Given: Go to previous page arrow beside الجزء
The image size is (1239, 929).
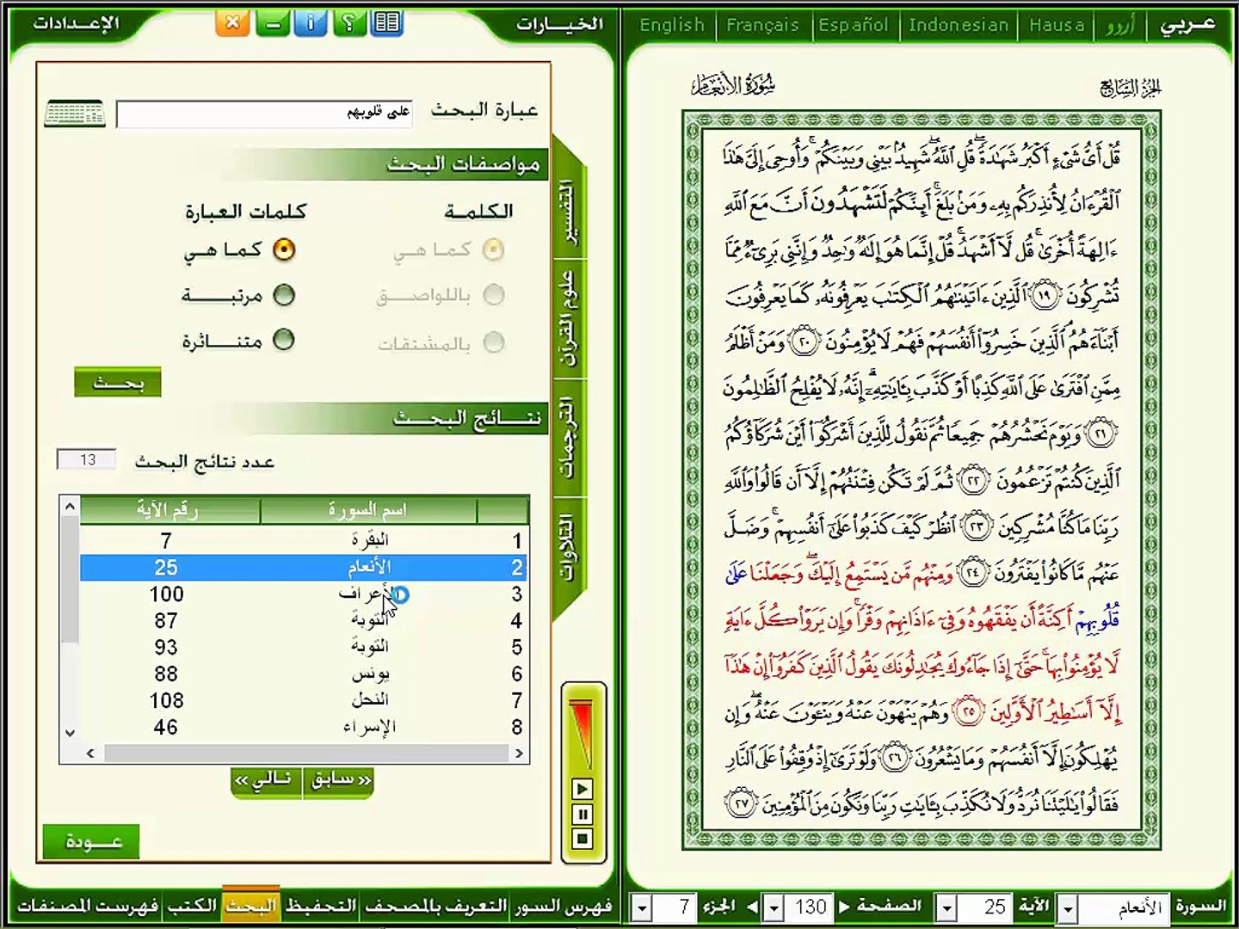Looking at the screenshot, I should [x=753, y=907].
